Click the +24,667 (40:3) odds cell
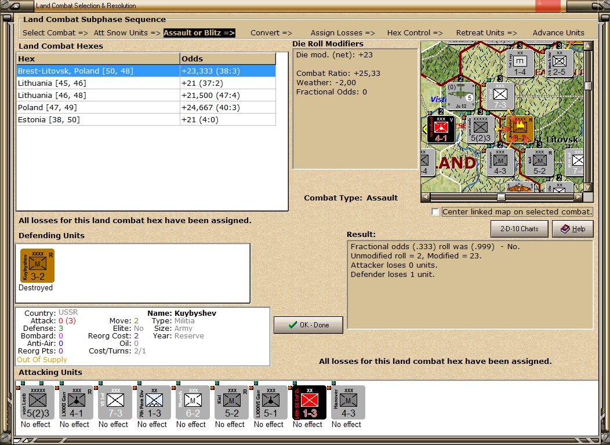610x445 pixels. (x=228, y=108)
